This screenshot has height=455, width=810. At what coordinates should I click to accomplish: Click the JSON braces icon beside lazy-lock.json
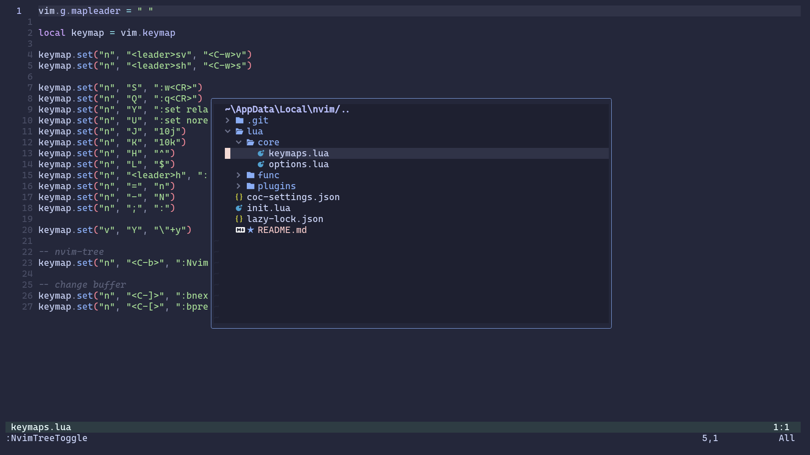[239, 219]
